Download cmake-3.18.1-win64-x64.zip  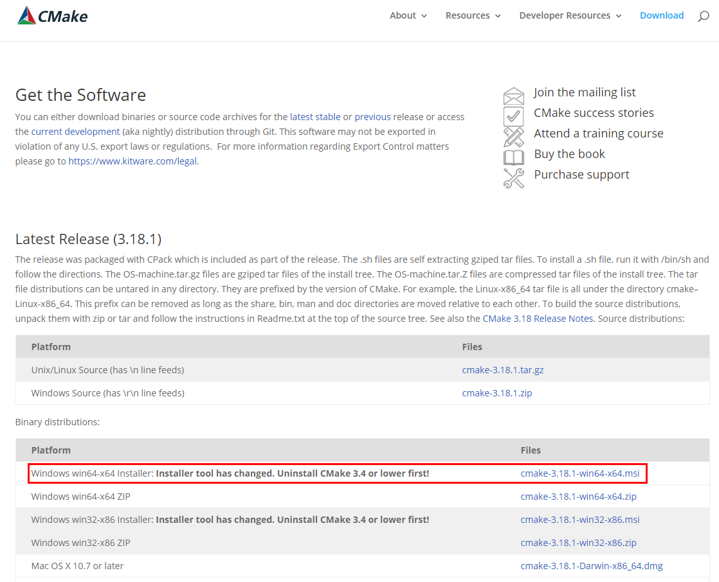578,497
